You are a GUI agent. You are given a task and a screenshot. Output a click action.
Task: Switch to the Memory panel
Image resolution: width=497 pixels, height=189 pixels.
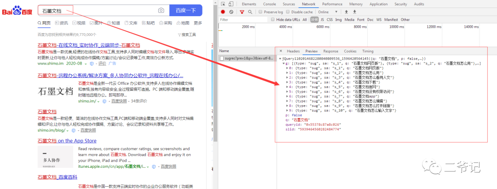pos(356,4)
